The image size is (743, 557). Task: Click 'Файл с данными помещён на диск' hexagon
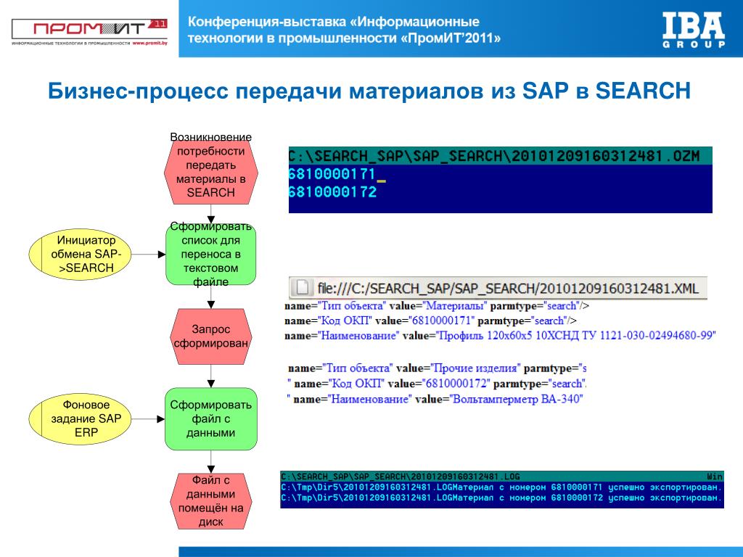(x=211, y=501)
